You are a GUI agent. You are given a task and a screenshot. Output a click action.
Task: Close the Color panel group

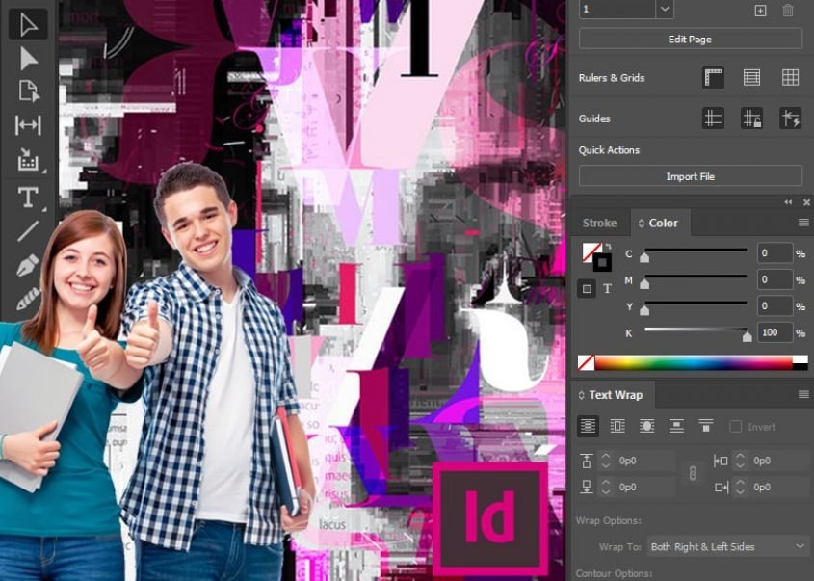(x=806, y=202)
